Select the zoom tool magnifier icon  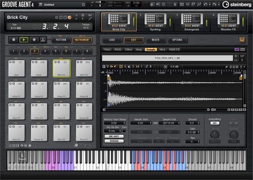point(125,66)
